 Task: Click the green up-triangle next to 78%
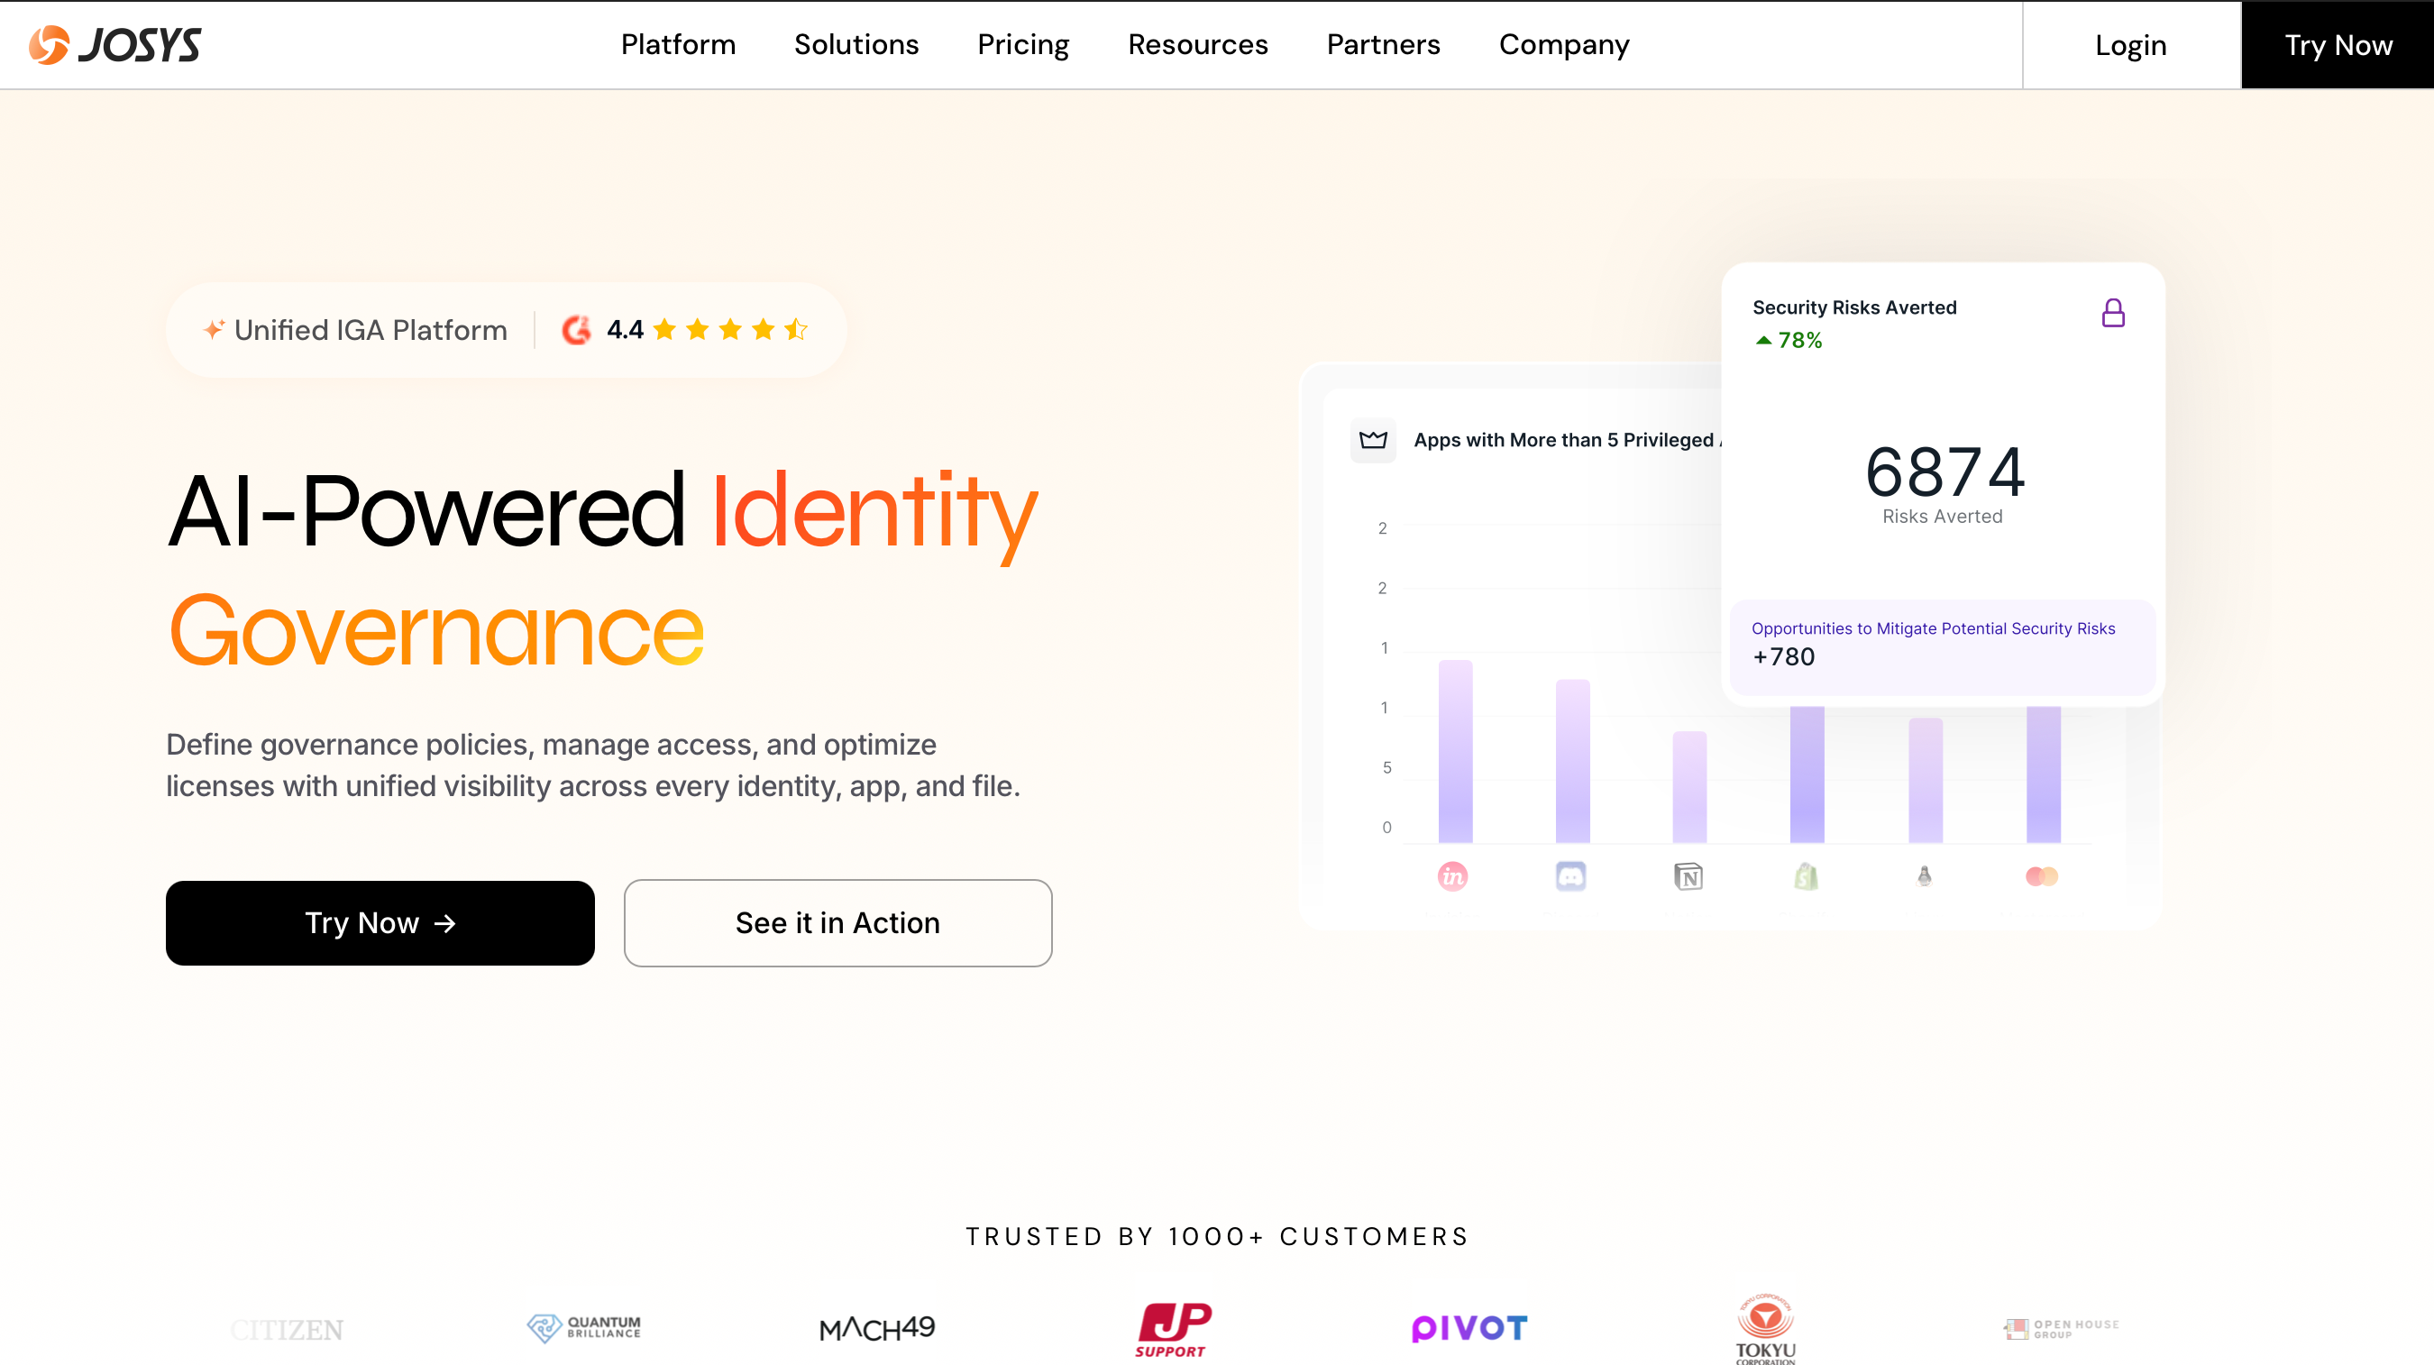[x=1763, y=340]
